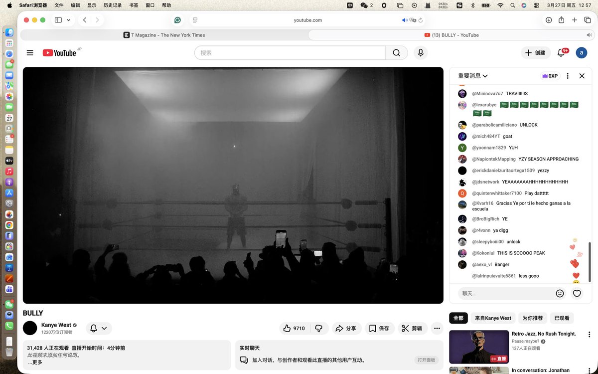The image size is (598, 374).
Task: Open 窗口 menu in menu bar
Action: 150,5
